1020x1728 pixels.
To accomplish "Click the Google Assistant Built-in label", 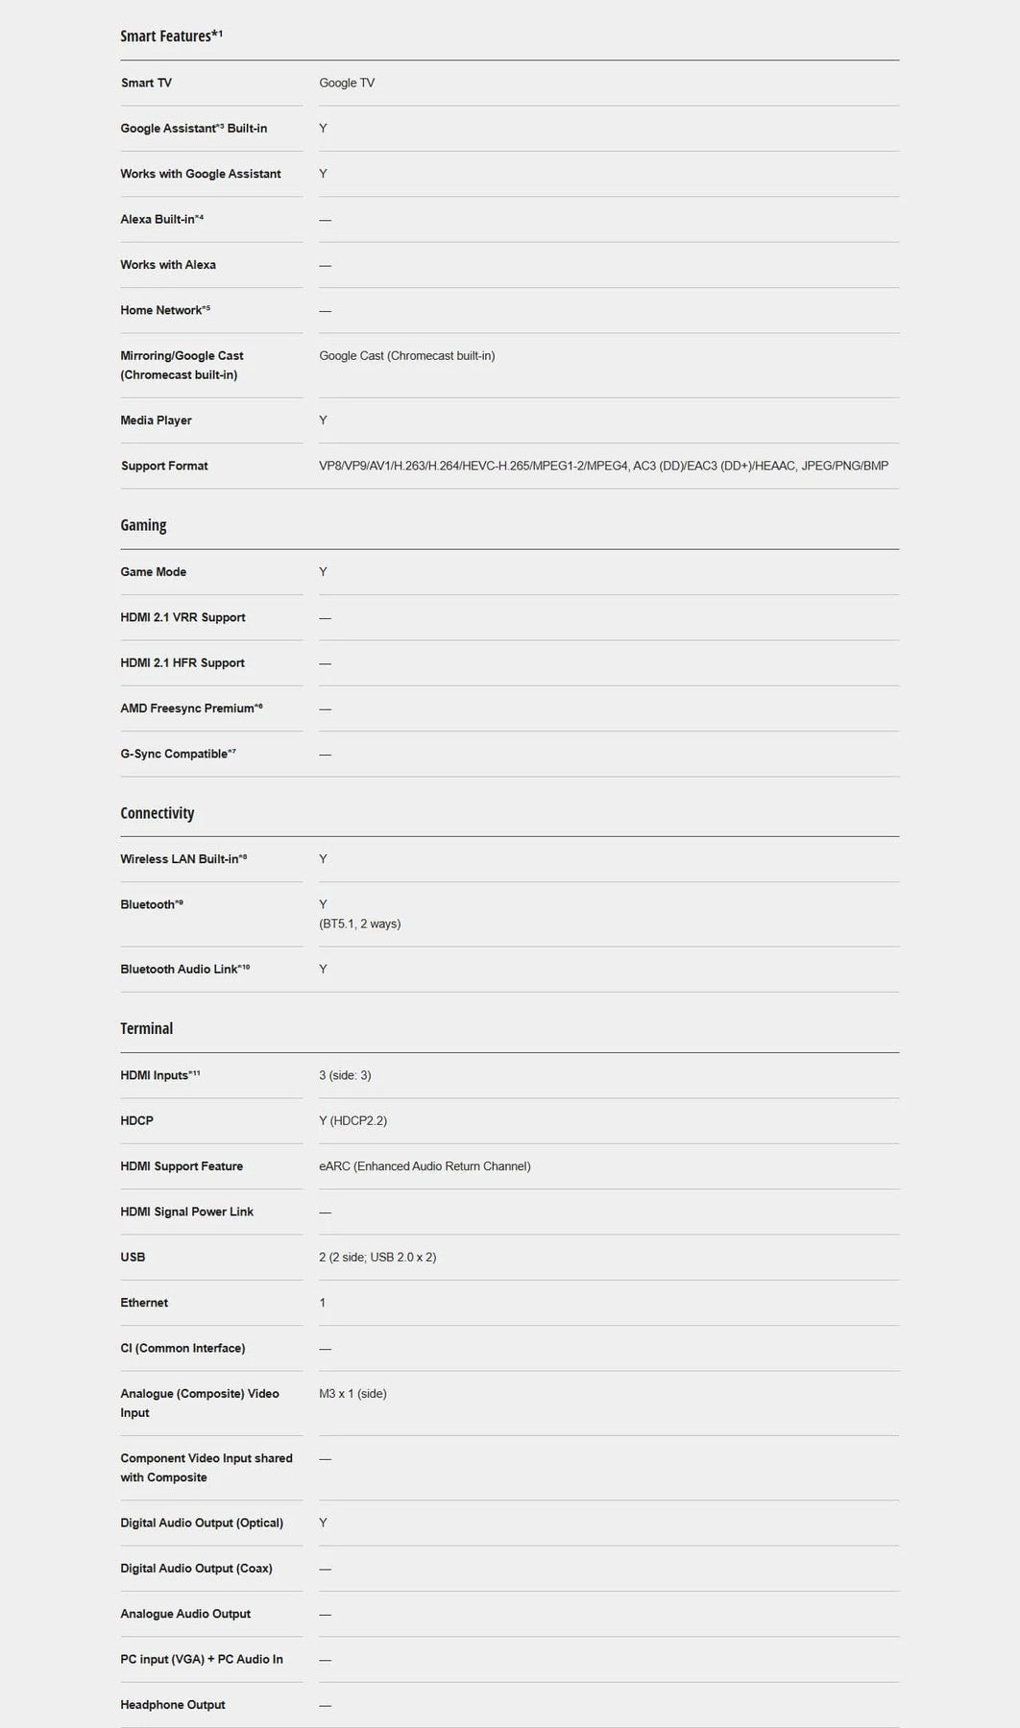I will pyautogui.click(x=194, y=129).
